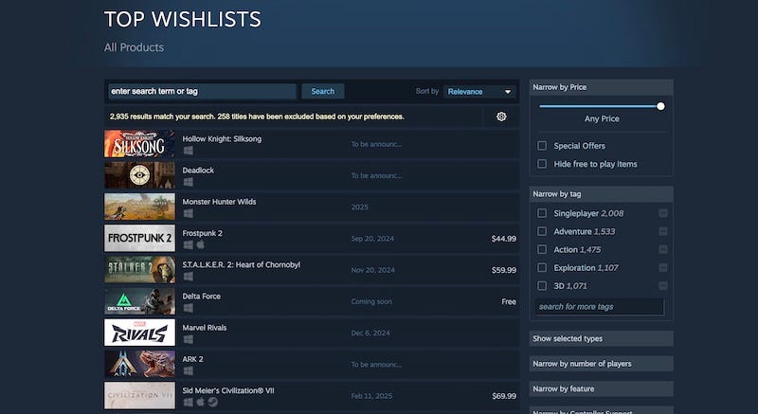The height and width of the screenshot is (414, 758).
Task: Open the Silksong game thumbnail
Action: click(x=139, y=143)
